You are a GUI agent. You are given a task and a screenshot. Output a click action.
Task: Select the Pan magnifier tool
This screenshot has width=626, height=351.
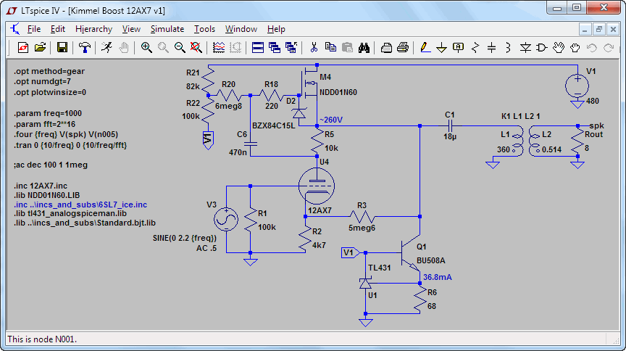(163, 48)
